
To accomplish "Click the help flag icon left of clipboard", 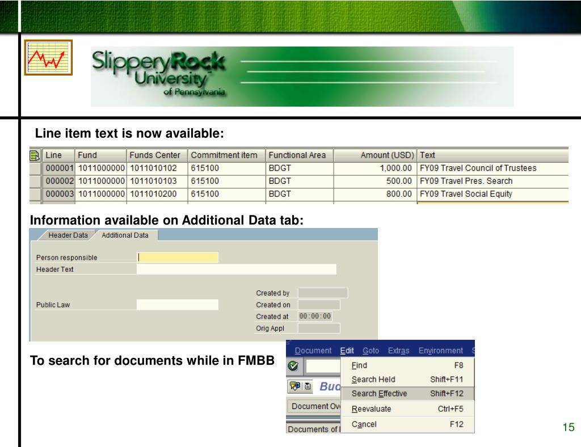I will tap(295, 387).
